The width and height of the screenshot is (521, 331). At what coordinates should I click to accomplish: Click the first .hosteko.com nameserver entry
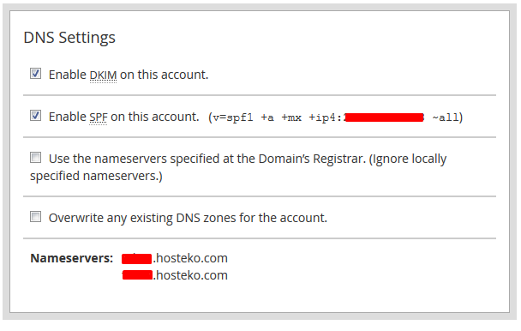[x=175, y=258]
